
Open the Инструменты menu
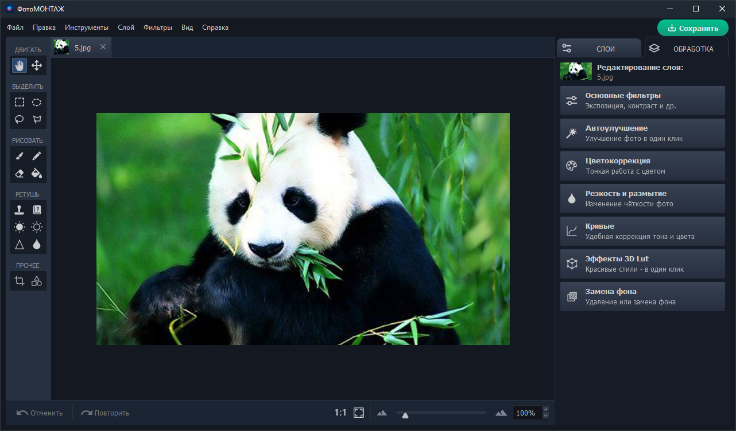87,28
